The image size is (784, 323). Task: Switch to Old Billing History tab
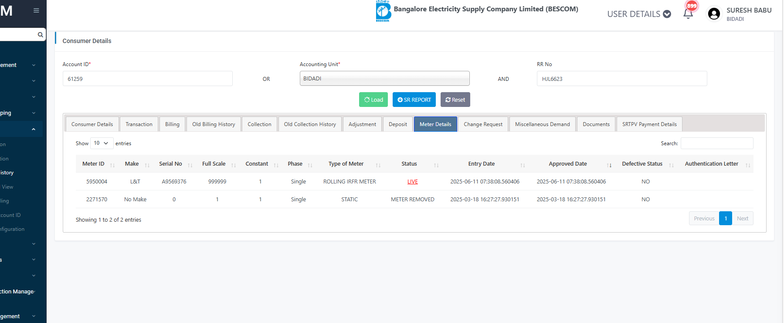pos(214,124)
